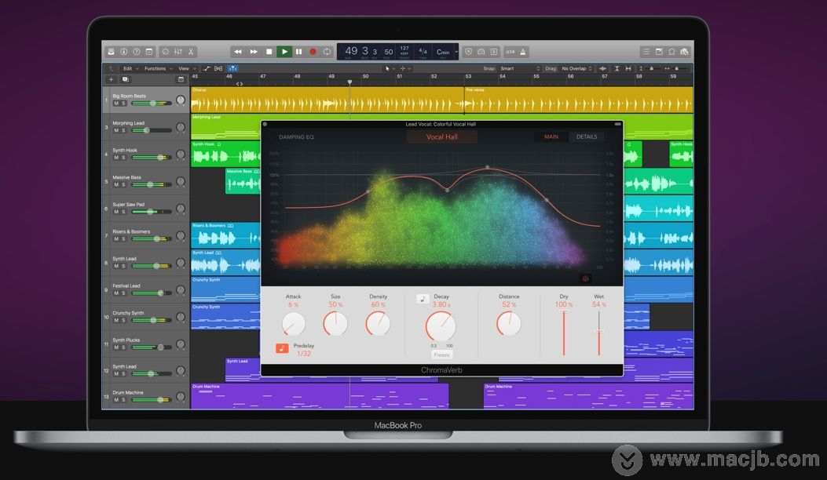
Task: Toggle the automation curve button
Action: [x=207, y=68]
